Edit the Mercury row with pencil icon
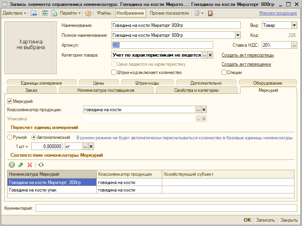The width and height of the screenshot is (302, 226). click(x=21, y=165)
